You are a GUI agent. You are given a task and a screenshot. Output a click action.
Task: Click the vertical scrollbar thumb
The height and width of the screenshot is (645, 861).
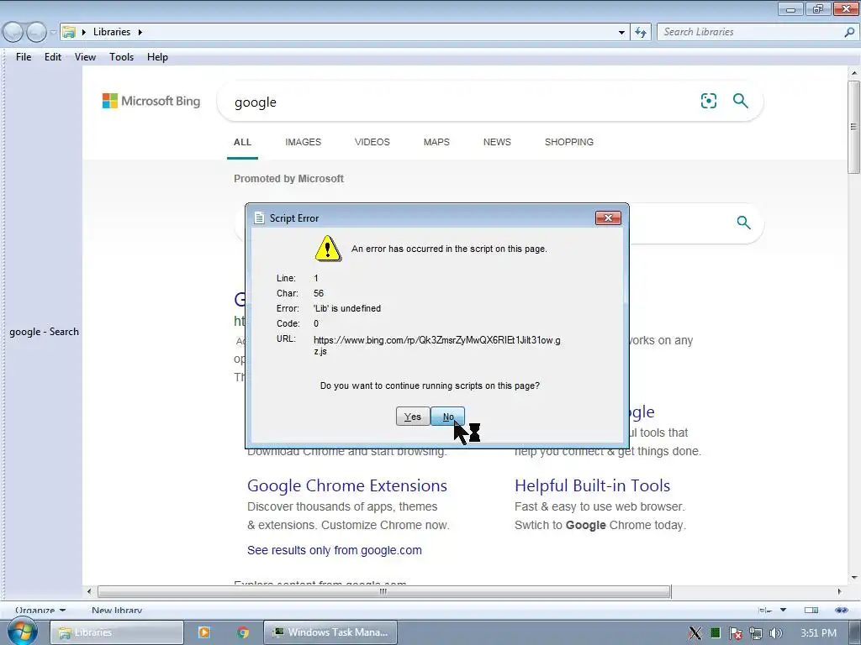tap(854, 127)
